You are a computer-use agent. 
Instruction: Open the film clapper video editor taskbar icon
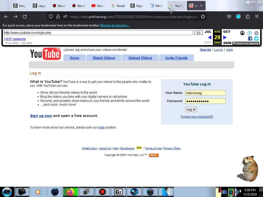[x=166, y=192]
